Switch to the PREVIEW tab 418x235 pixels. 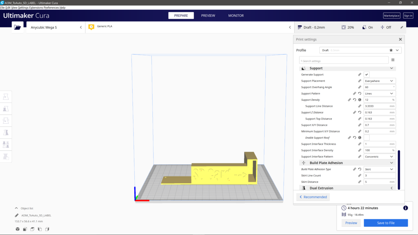pos(208,16)
